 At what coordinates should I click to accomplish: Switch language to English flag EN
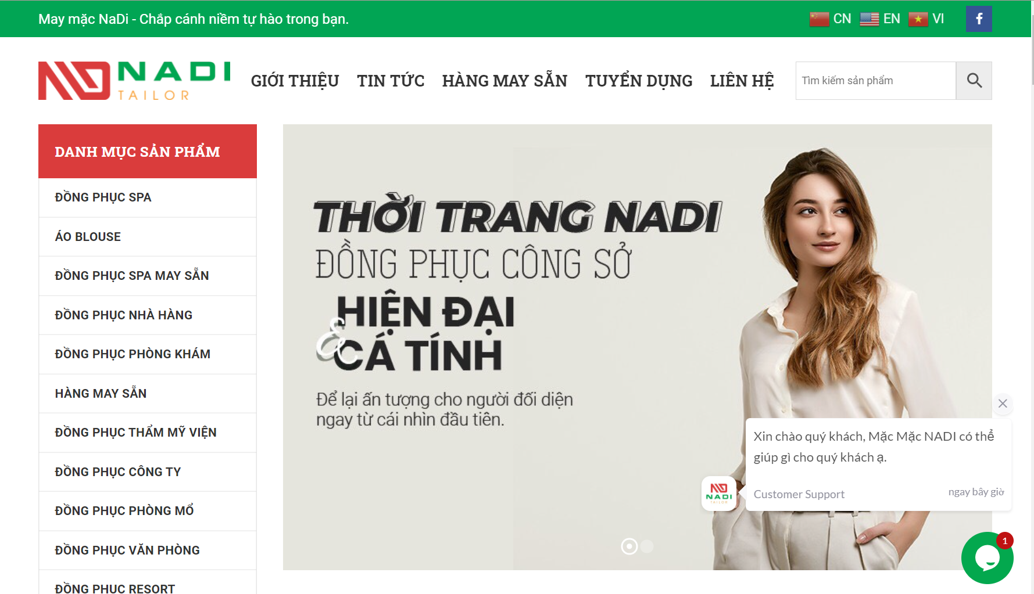(x=880, y=19)
